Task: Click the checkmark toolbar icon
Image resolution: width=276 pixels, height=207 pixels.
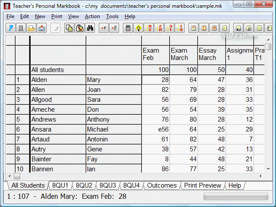Action: pos(225,28)
